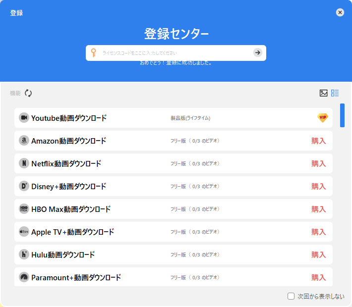Image resolution: width=352 pixels, height=307 pixels.
Task: Click the Paramount+ mountain icon
Action: pyautogui.click(x=24, y=277)
